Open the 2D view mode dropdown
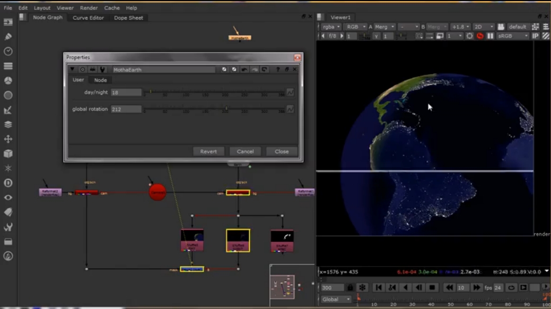This screenshot has width=551, height=309. (x=484, y=26)
